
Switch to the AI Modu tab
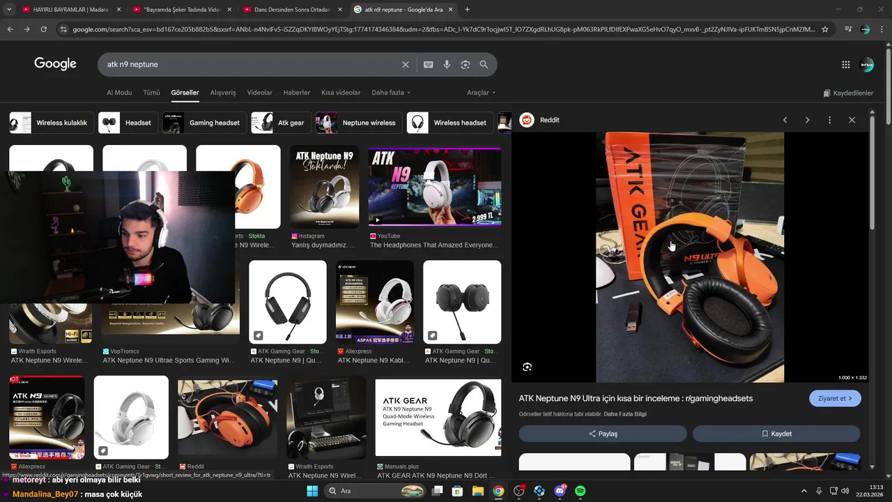pos(119,93)
